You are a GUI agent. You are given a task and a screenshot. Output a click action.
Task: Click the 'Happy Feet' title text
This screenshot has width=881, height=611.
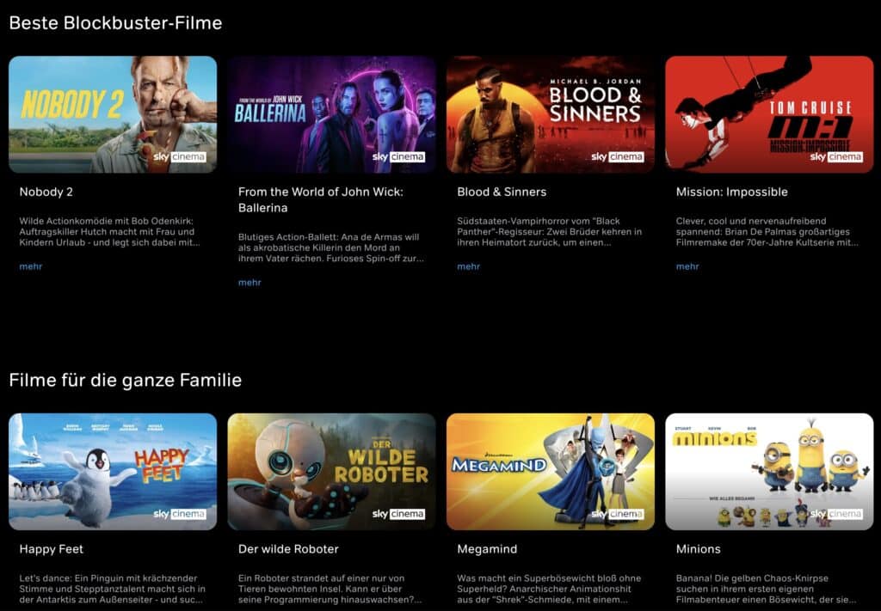[51, 549]
